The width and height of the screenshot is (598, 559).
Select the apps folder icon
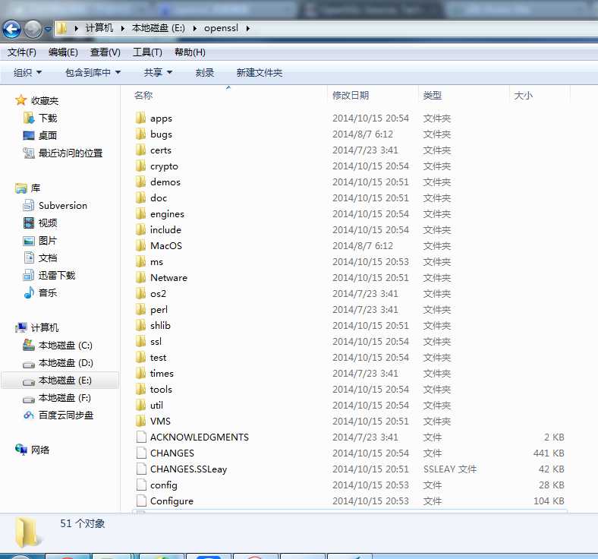pyautogui.click(x=140, y=118)
